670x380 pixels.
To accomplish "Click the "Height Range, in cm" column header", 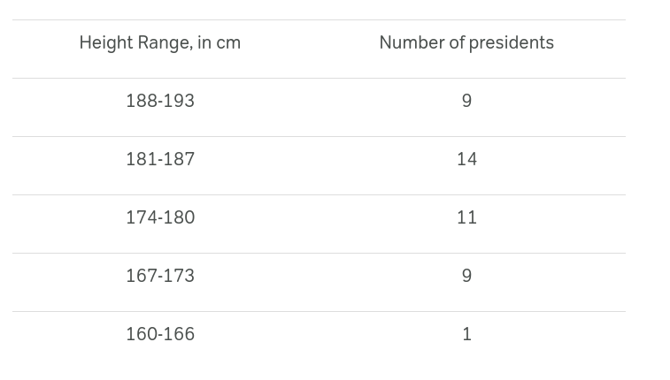I will (x=159, y=43).
